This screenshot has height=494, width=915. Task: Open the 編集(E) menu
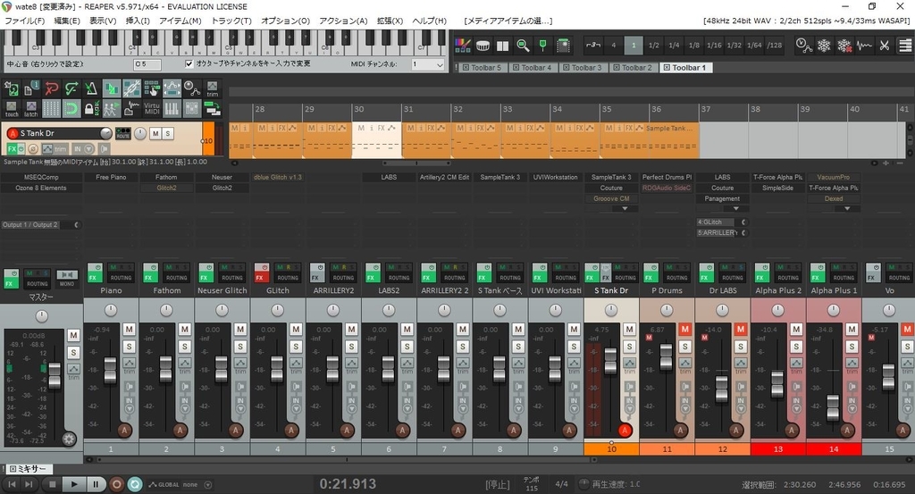(66, 21)
